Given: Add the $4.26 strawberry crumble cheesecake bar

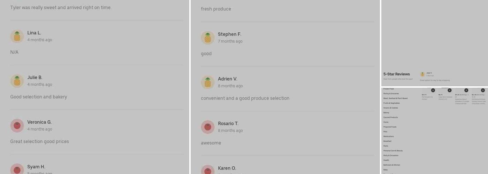Looking at the screenshot, I should [466, 90].
